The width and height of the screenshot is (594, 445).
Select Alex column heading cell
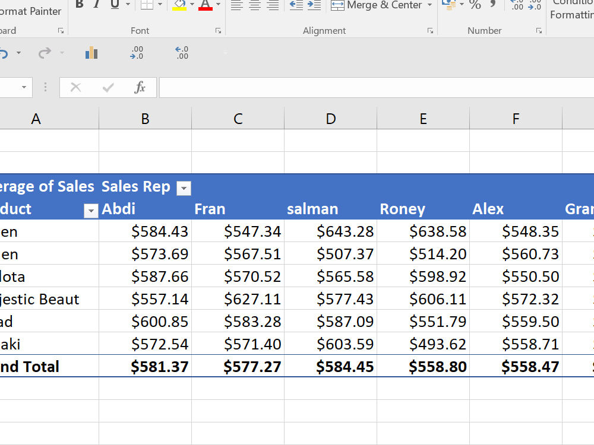[516, 208]
